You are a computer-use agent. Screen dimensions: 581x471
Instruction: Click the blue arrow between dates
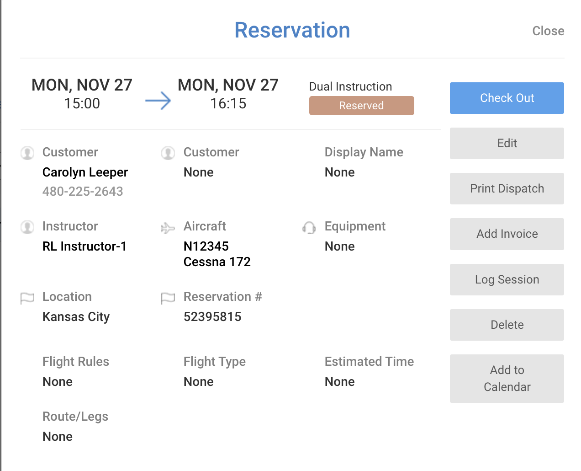[x=158, y=101]
